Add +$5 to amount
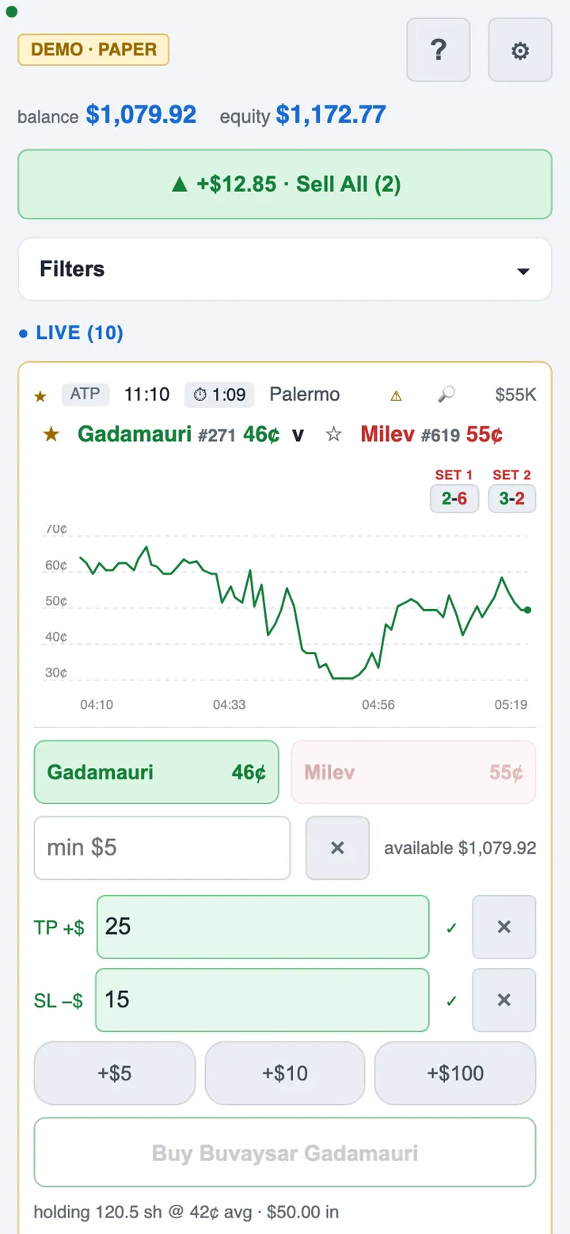This screenshot has width=570, height=1234. [x=115, y=1073]
